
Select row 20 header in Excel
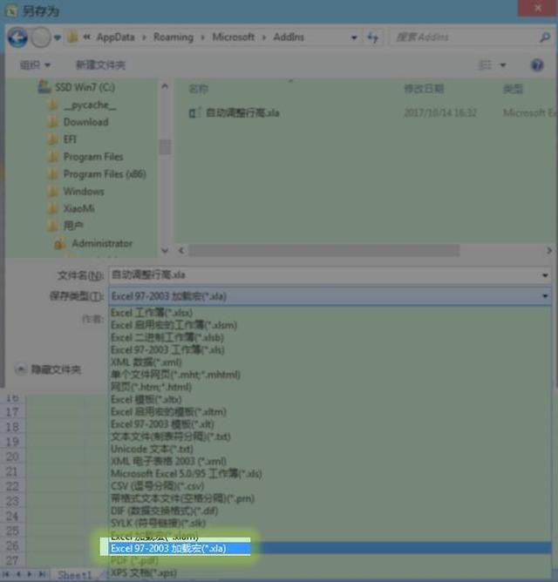[x=12, y=457]
